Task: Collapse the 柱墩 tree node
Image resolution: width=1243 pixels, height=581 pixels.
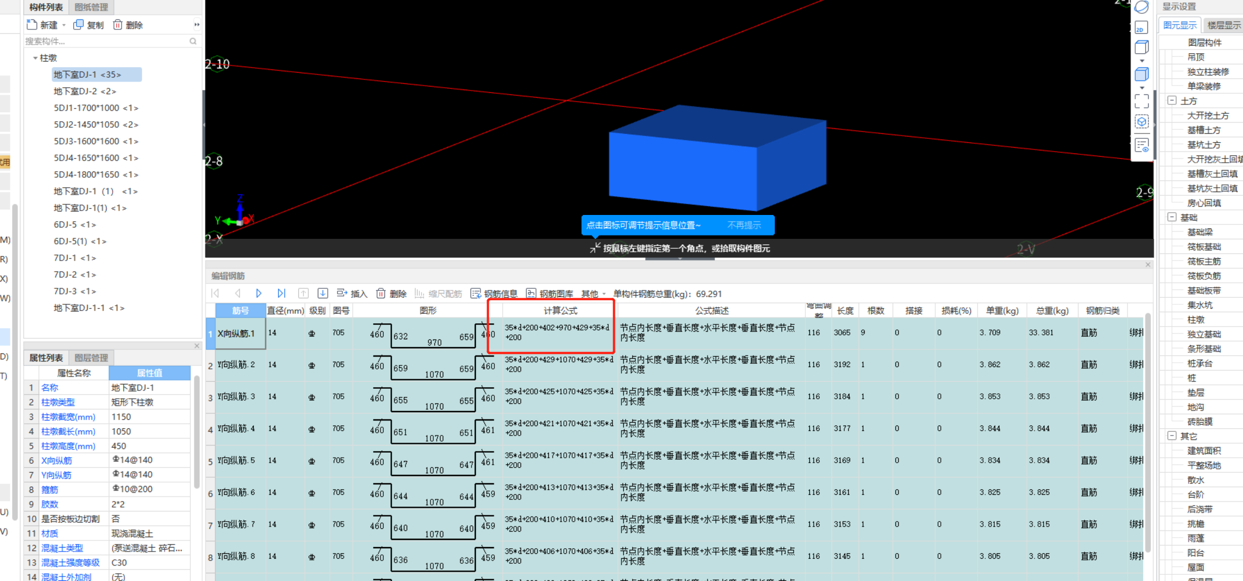Action: click(x=36, y=58)
